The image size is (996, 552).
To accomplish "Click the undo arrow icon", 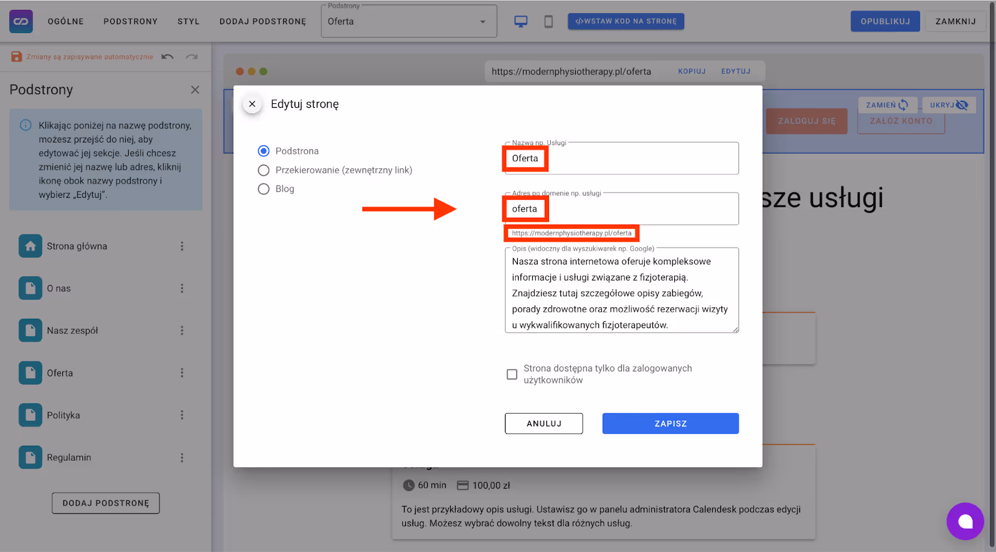I will click(x=167, y=57).
